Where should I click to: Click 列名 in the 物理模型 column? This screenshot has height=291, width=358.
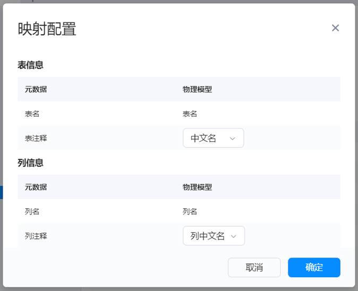pyautogui.click(x=190, y=211)
